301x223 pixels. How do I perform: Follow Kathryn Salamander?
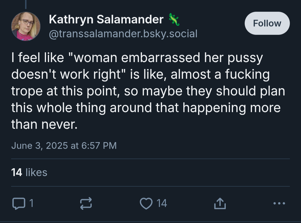267,23
